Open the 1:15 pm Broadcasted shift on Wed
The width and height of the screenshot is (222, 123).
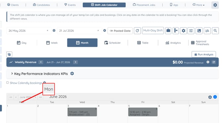click(x=82, y=112)
